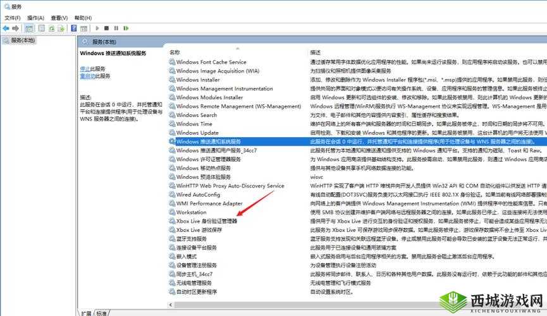The image size is (547, 316).
Task: Click the Stop Service square icon
Action: (106, 28)
